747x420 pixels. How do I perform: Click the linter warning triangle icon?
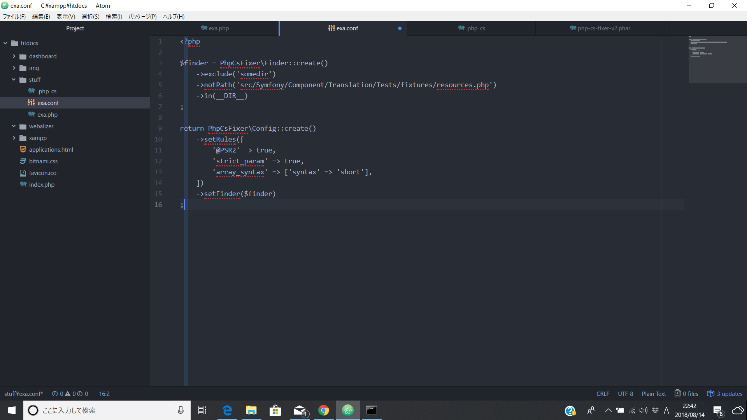point(68,394)
